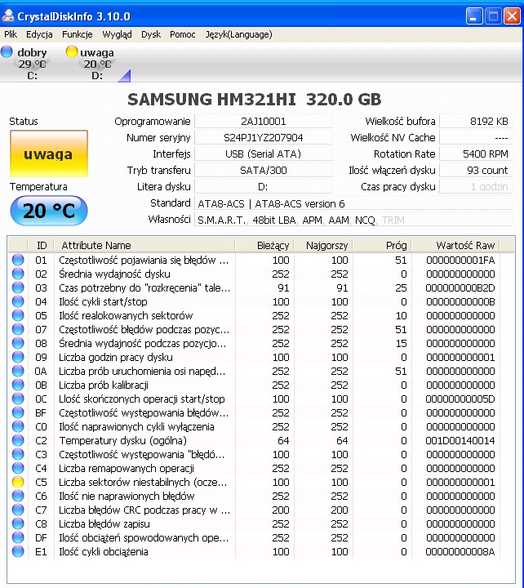Viewport: 524px width, 588px height.
Task: Click status icon of attribute 03
Action: pos(18,287)
